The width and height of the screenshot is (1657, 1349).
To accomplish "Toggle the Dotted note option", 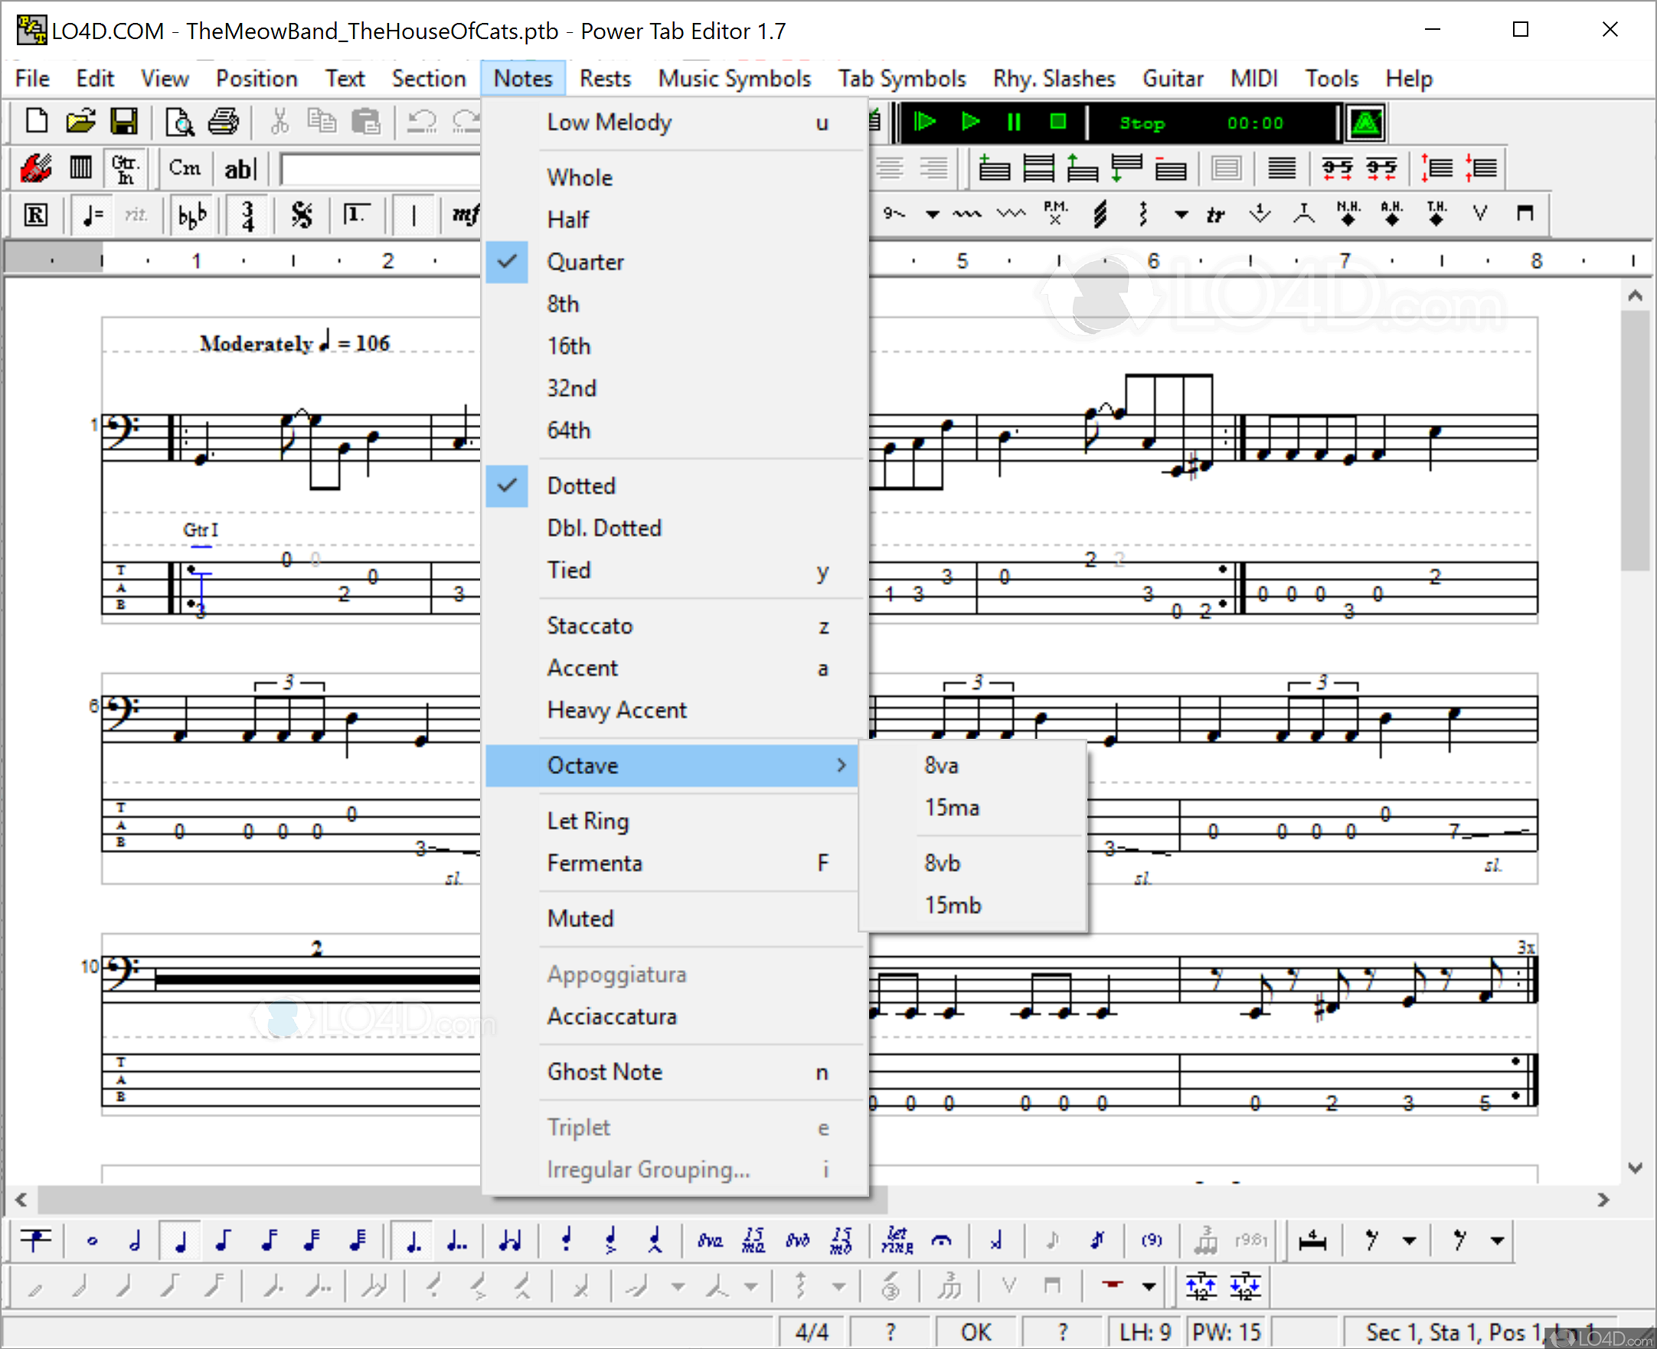I will click(x=581, y=485).
